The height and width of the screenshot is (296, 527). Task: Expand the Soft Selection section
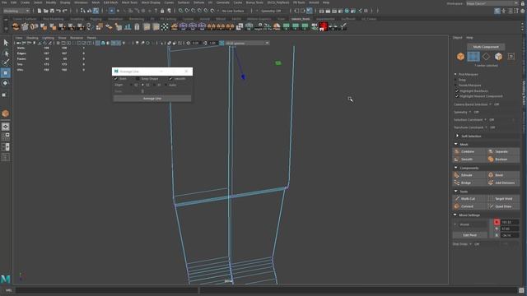(457, 136)
